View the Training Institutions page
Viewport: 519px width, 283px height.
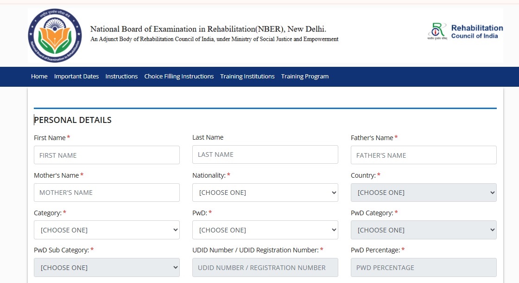tap(247, 77)
